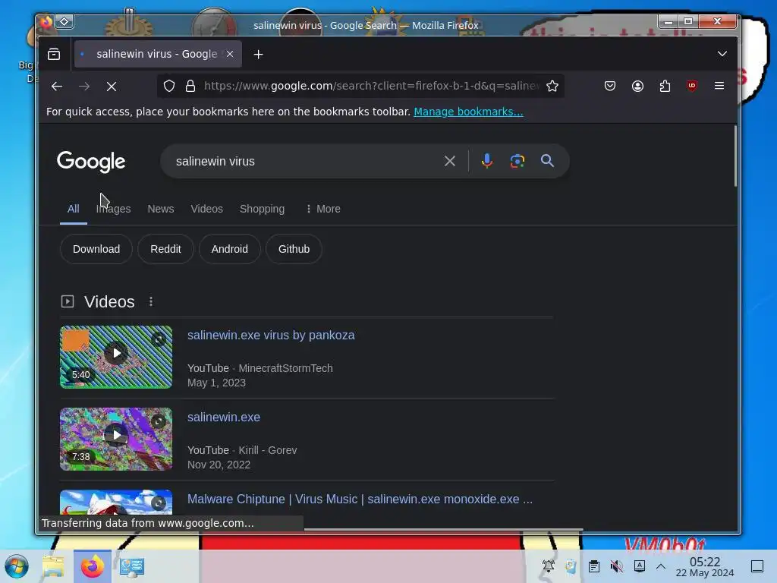Open Firefox account icon
This screenshot has height=583, width=777.
(637, 87)
